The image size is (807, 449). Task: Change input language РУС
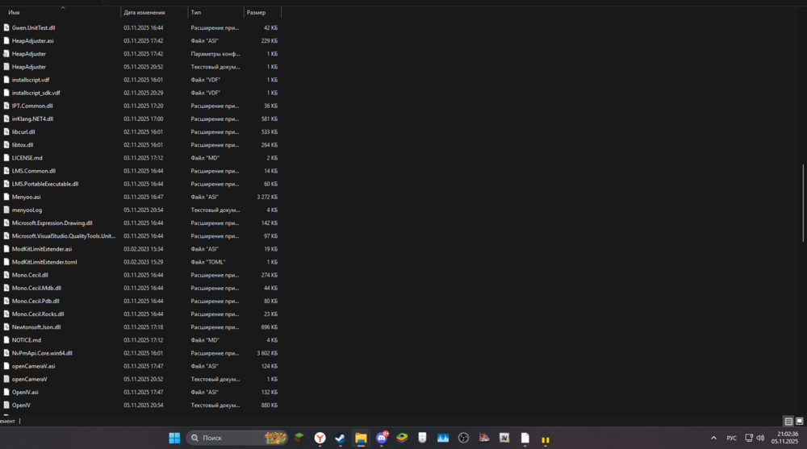click(731, 439)
